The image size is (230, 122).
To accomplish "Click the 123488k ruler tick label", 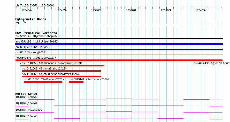I will tap(166, 10).
